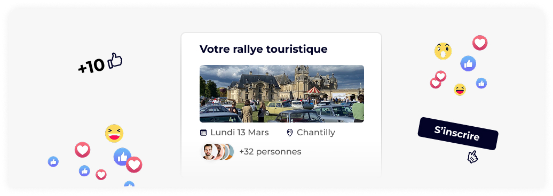The height and width of the screenshot is (196, 553).
Task: Click the Lundi 13 Mars date label
Action: click(x=240, y=133)
